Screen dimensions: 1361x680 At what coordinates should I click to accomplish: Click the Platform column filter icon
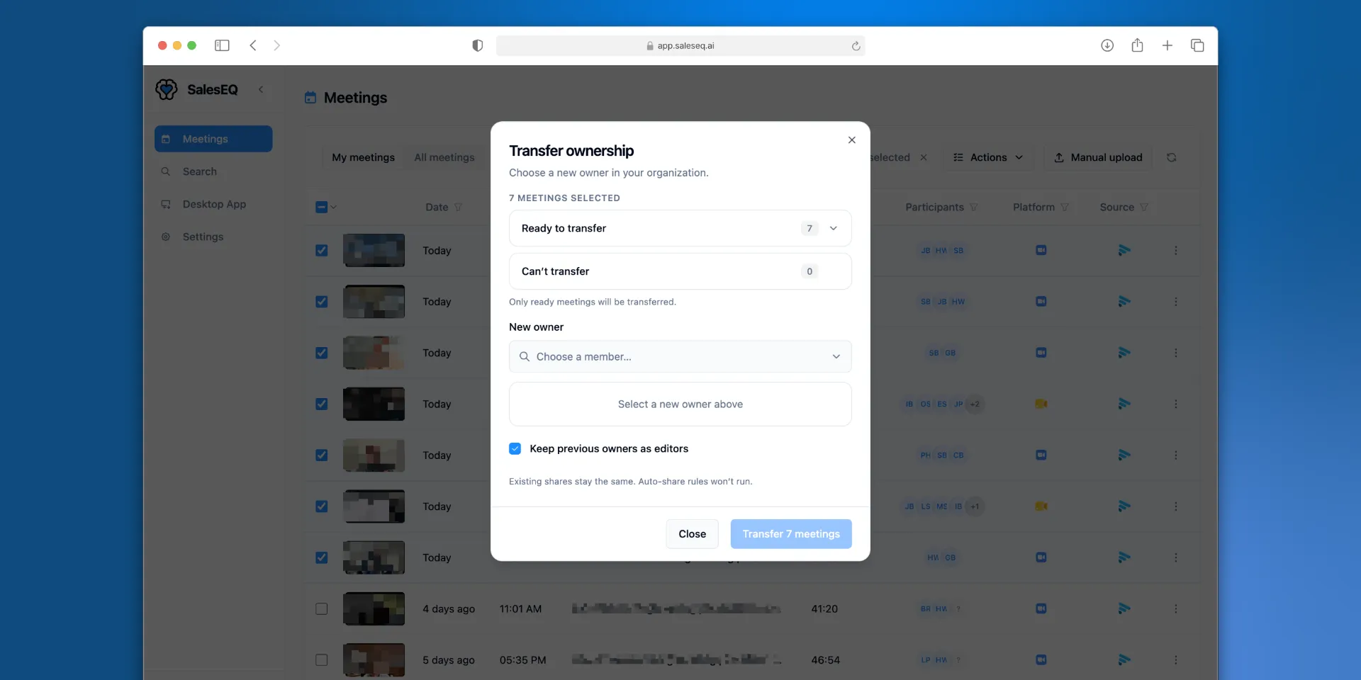pos(1065,207)
